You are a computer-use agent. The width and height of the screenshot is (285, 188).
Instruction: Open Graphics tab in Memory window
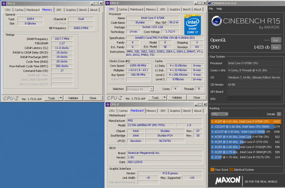point(71,10)
